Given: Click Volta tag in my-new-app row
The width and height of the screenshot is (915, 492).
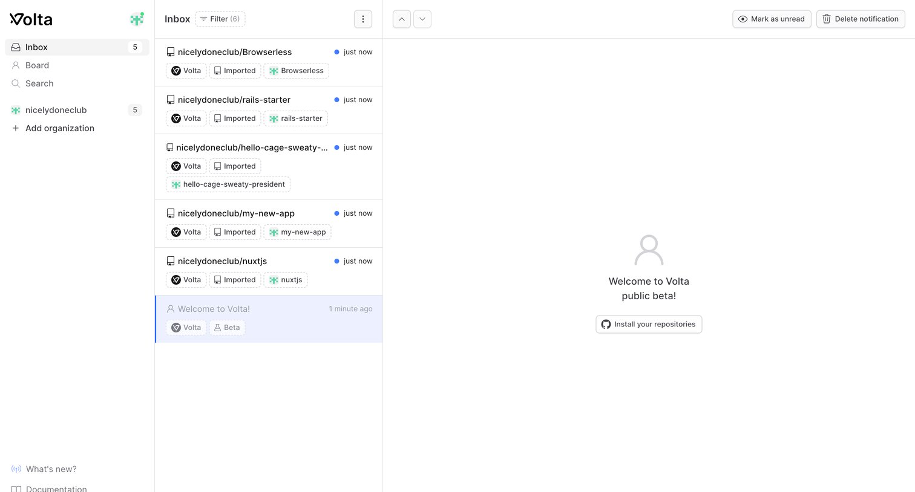Looking at the screenshot, I should pos(186,232).
